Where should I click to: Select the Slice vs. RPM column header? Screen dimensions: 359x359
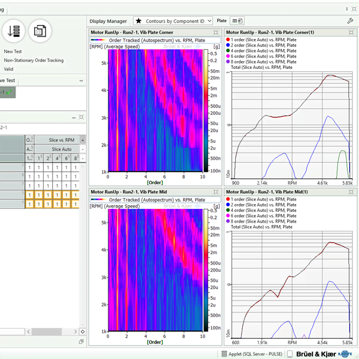[x=61, y=139]
